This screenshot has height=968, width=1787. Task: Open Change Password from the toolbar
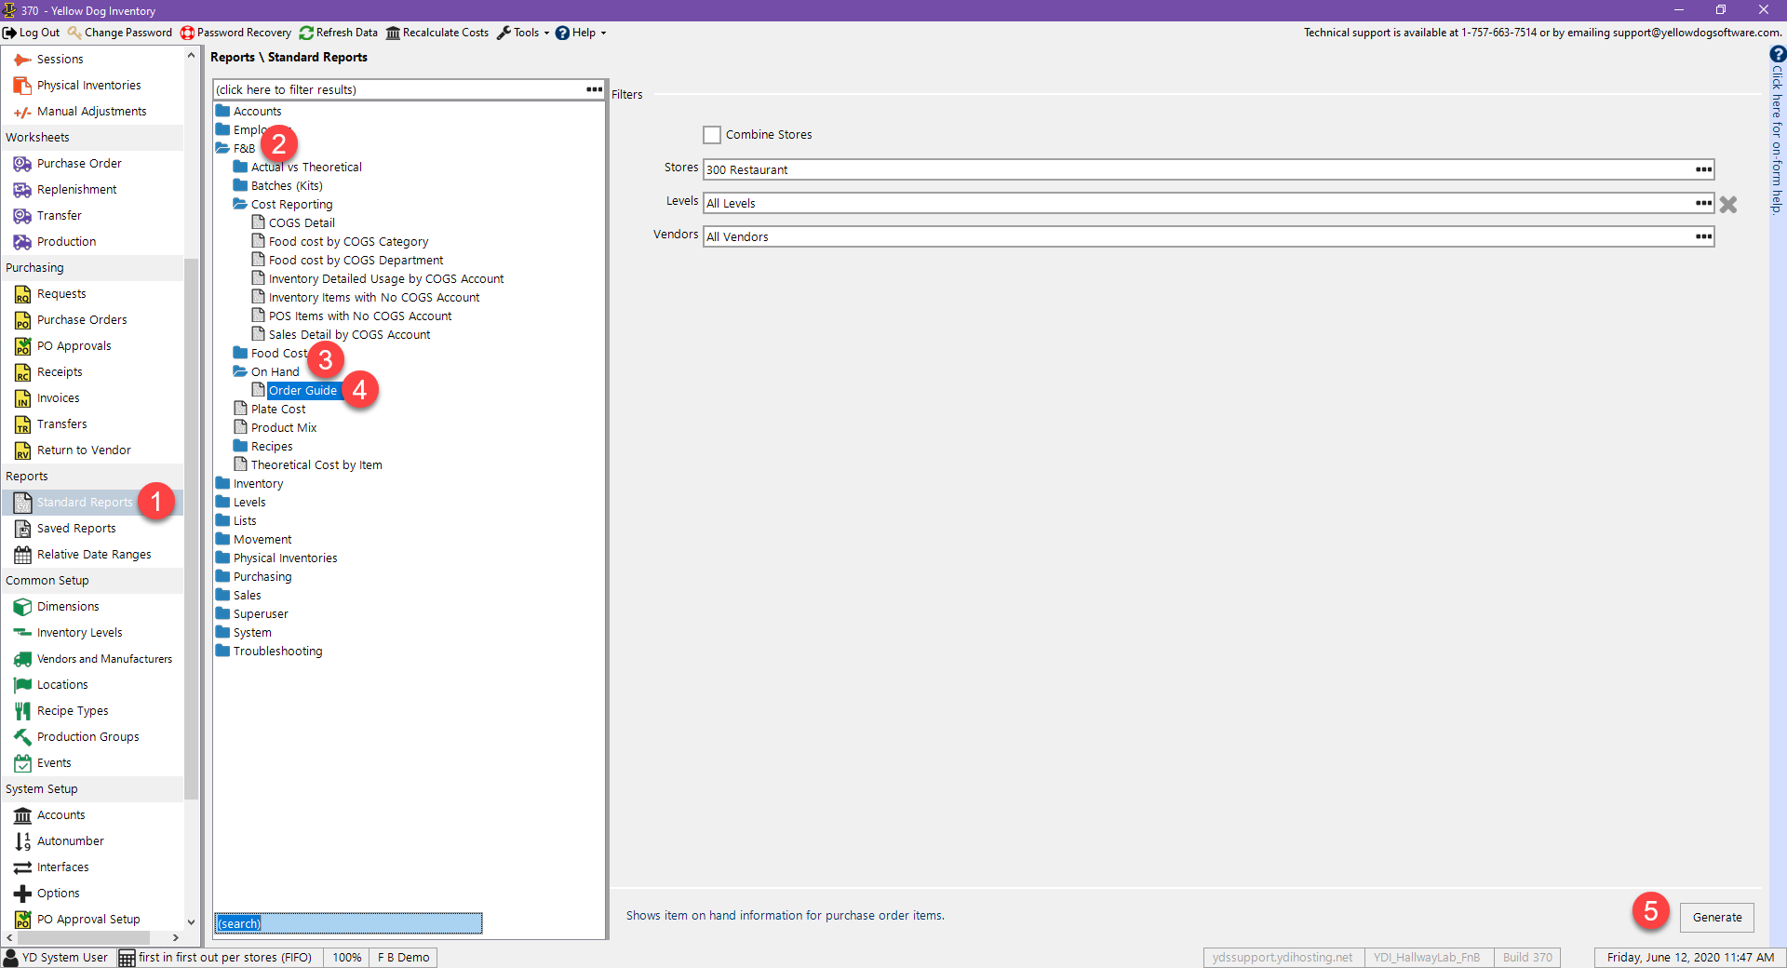tap(120, 33)
